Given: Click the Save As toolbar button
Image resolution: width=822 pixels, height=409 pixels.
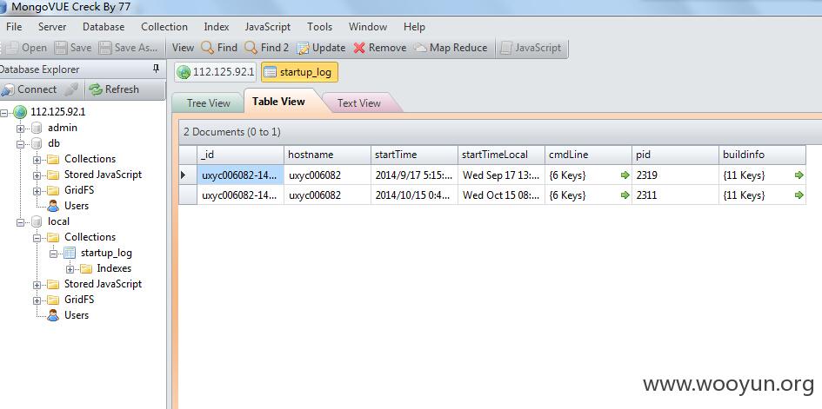Looking at the screenshot, I should (129, 48).
